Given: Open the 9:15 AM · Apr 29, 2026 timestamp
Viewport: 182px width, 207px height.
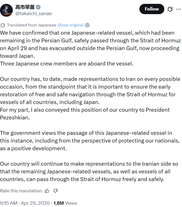Looking at the screenshot, I should (25, 203).
